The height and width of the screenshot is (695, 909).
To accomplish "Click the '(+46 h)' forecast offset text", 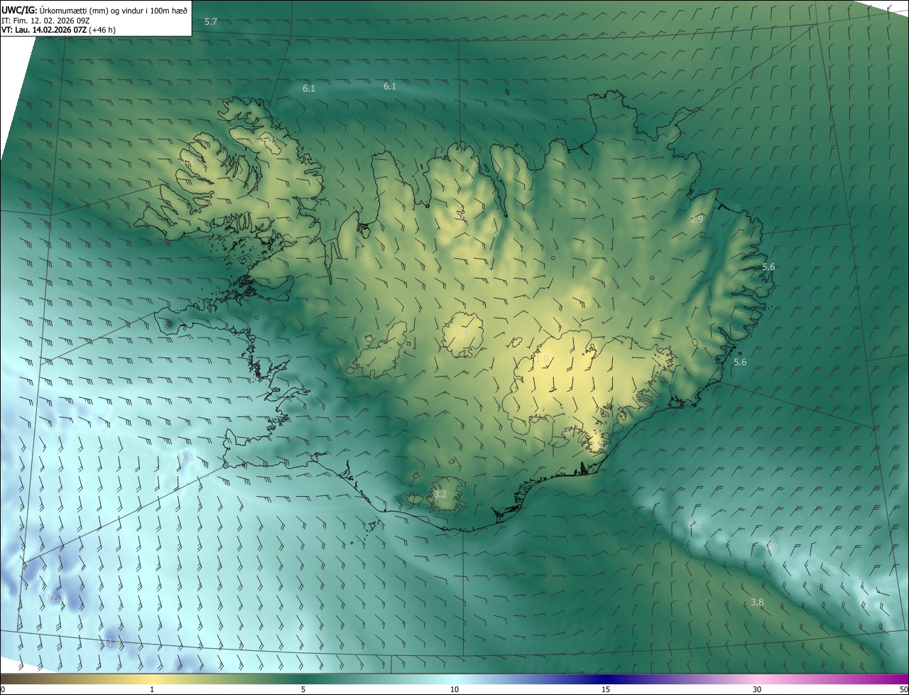I will pos(103,30).
